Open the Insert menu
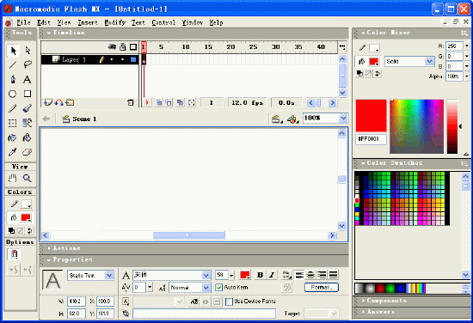Image resolution: width=473 pixels, height=323 pixels. click(88, 22)
